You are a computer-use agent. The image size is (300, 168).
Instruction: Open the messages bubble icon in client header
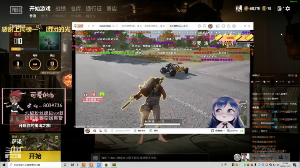[x=229, y=26]
